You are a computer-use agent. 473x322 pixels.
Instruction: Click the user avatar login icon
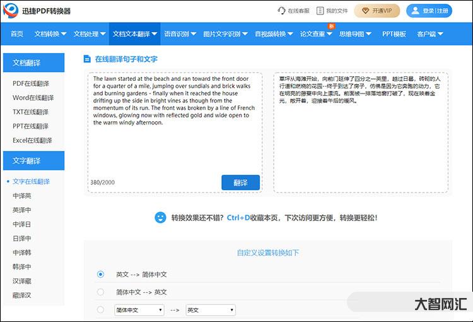tap(416, 11)
